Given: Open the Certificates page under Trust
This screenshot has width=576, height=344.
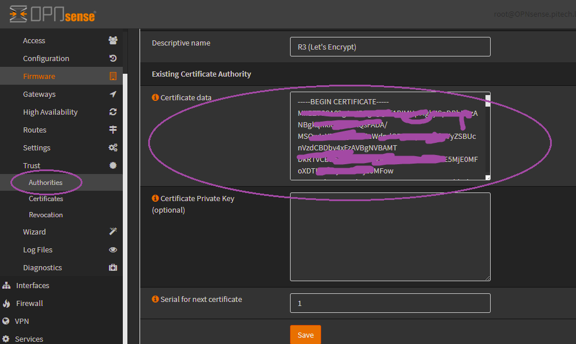Looking at the screenshot, I should [46, 199].
